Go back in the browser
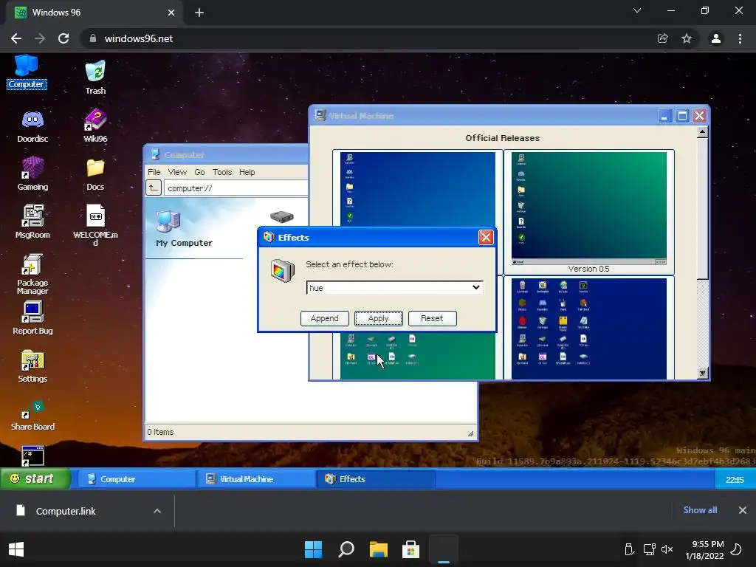 (16, 38)
